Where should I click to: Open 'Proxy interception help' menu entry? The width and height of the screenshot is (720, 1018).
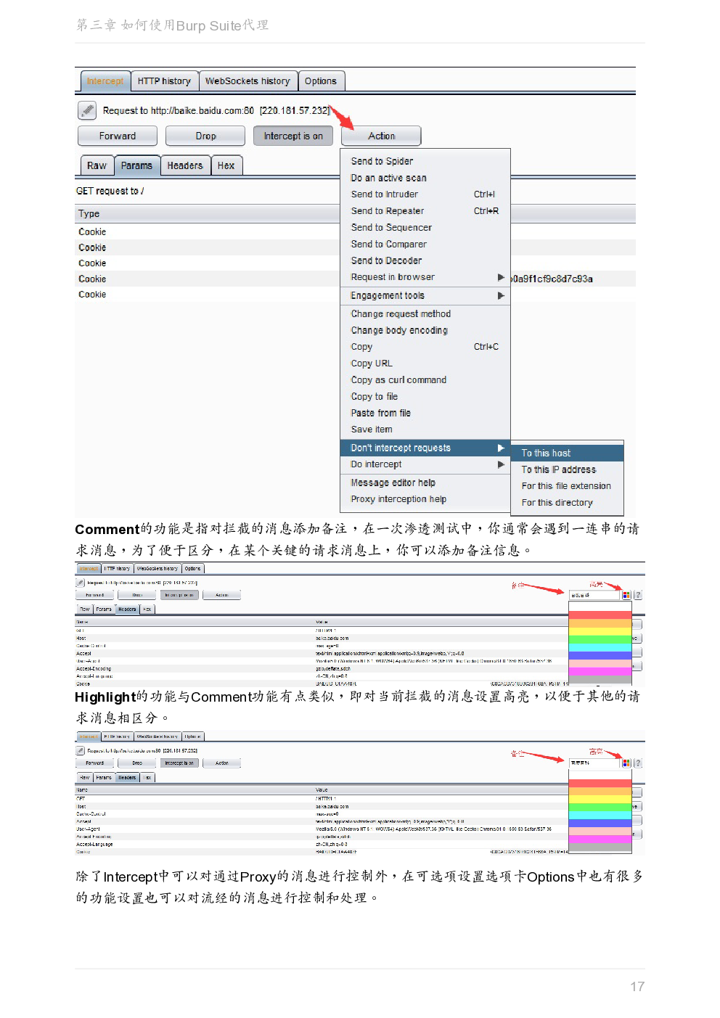(425, 499)
